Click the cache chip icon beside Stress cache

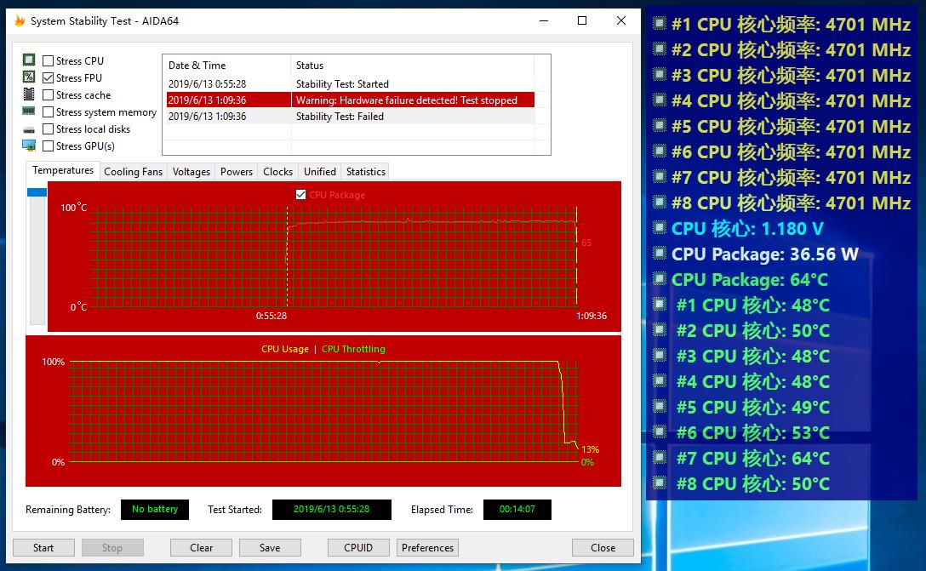point(29,94)
